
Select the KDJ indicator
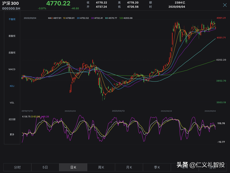[x=12, y=86]
